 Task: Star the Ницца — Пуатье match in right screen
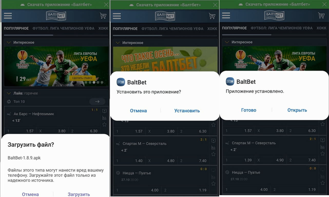(x=323, y=183)
